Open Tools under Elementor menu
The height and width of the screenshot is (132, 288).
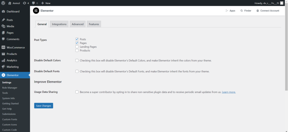click(x=5, y=93)
